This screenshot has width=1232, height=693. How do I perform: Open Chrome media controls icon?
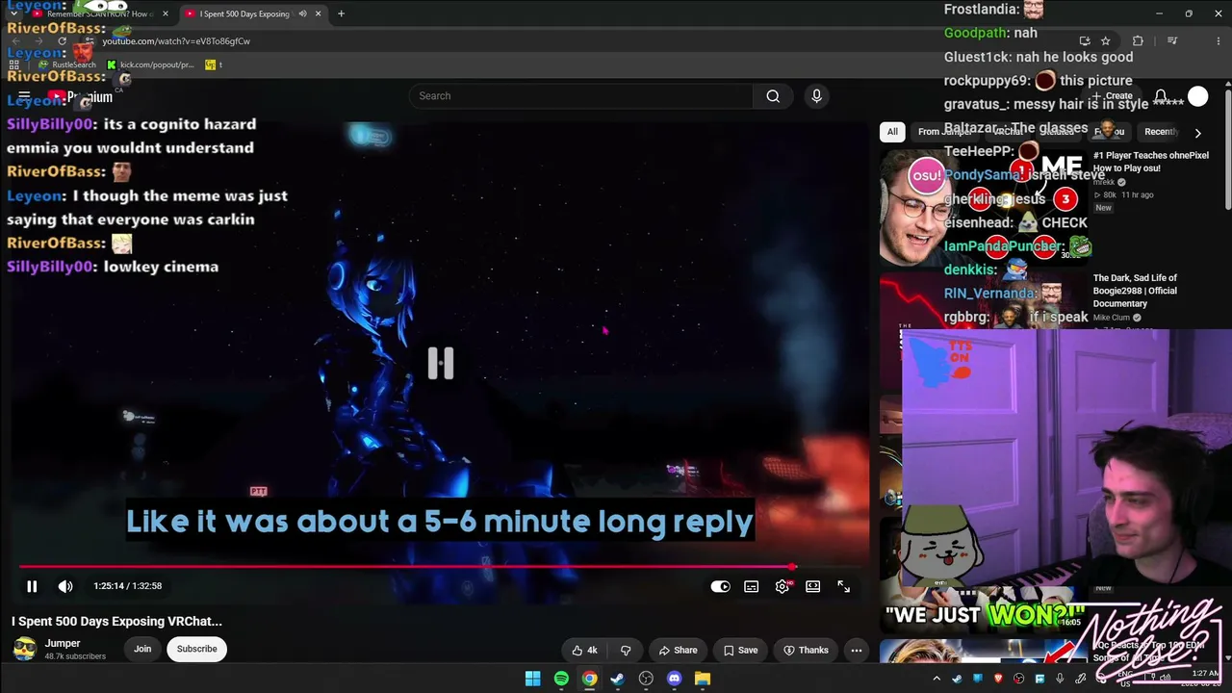pyautogui.click(x=1172, y=41)
